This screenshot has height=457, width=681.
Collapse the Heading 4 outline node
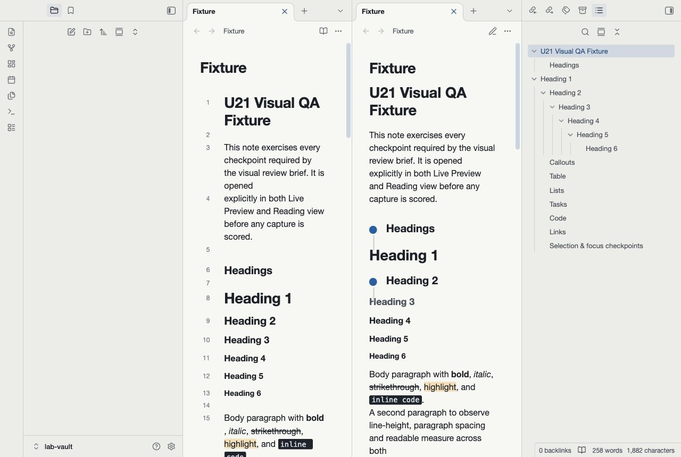pyautogui.click(x=561, y=121)
